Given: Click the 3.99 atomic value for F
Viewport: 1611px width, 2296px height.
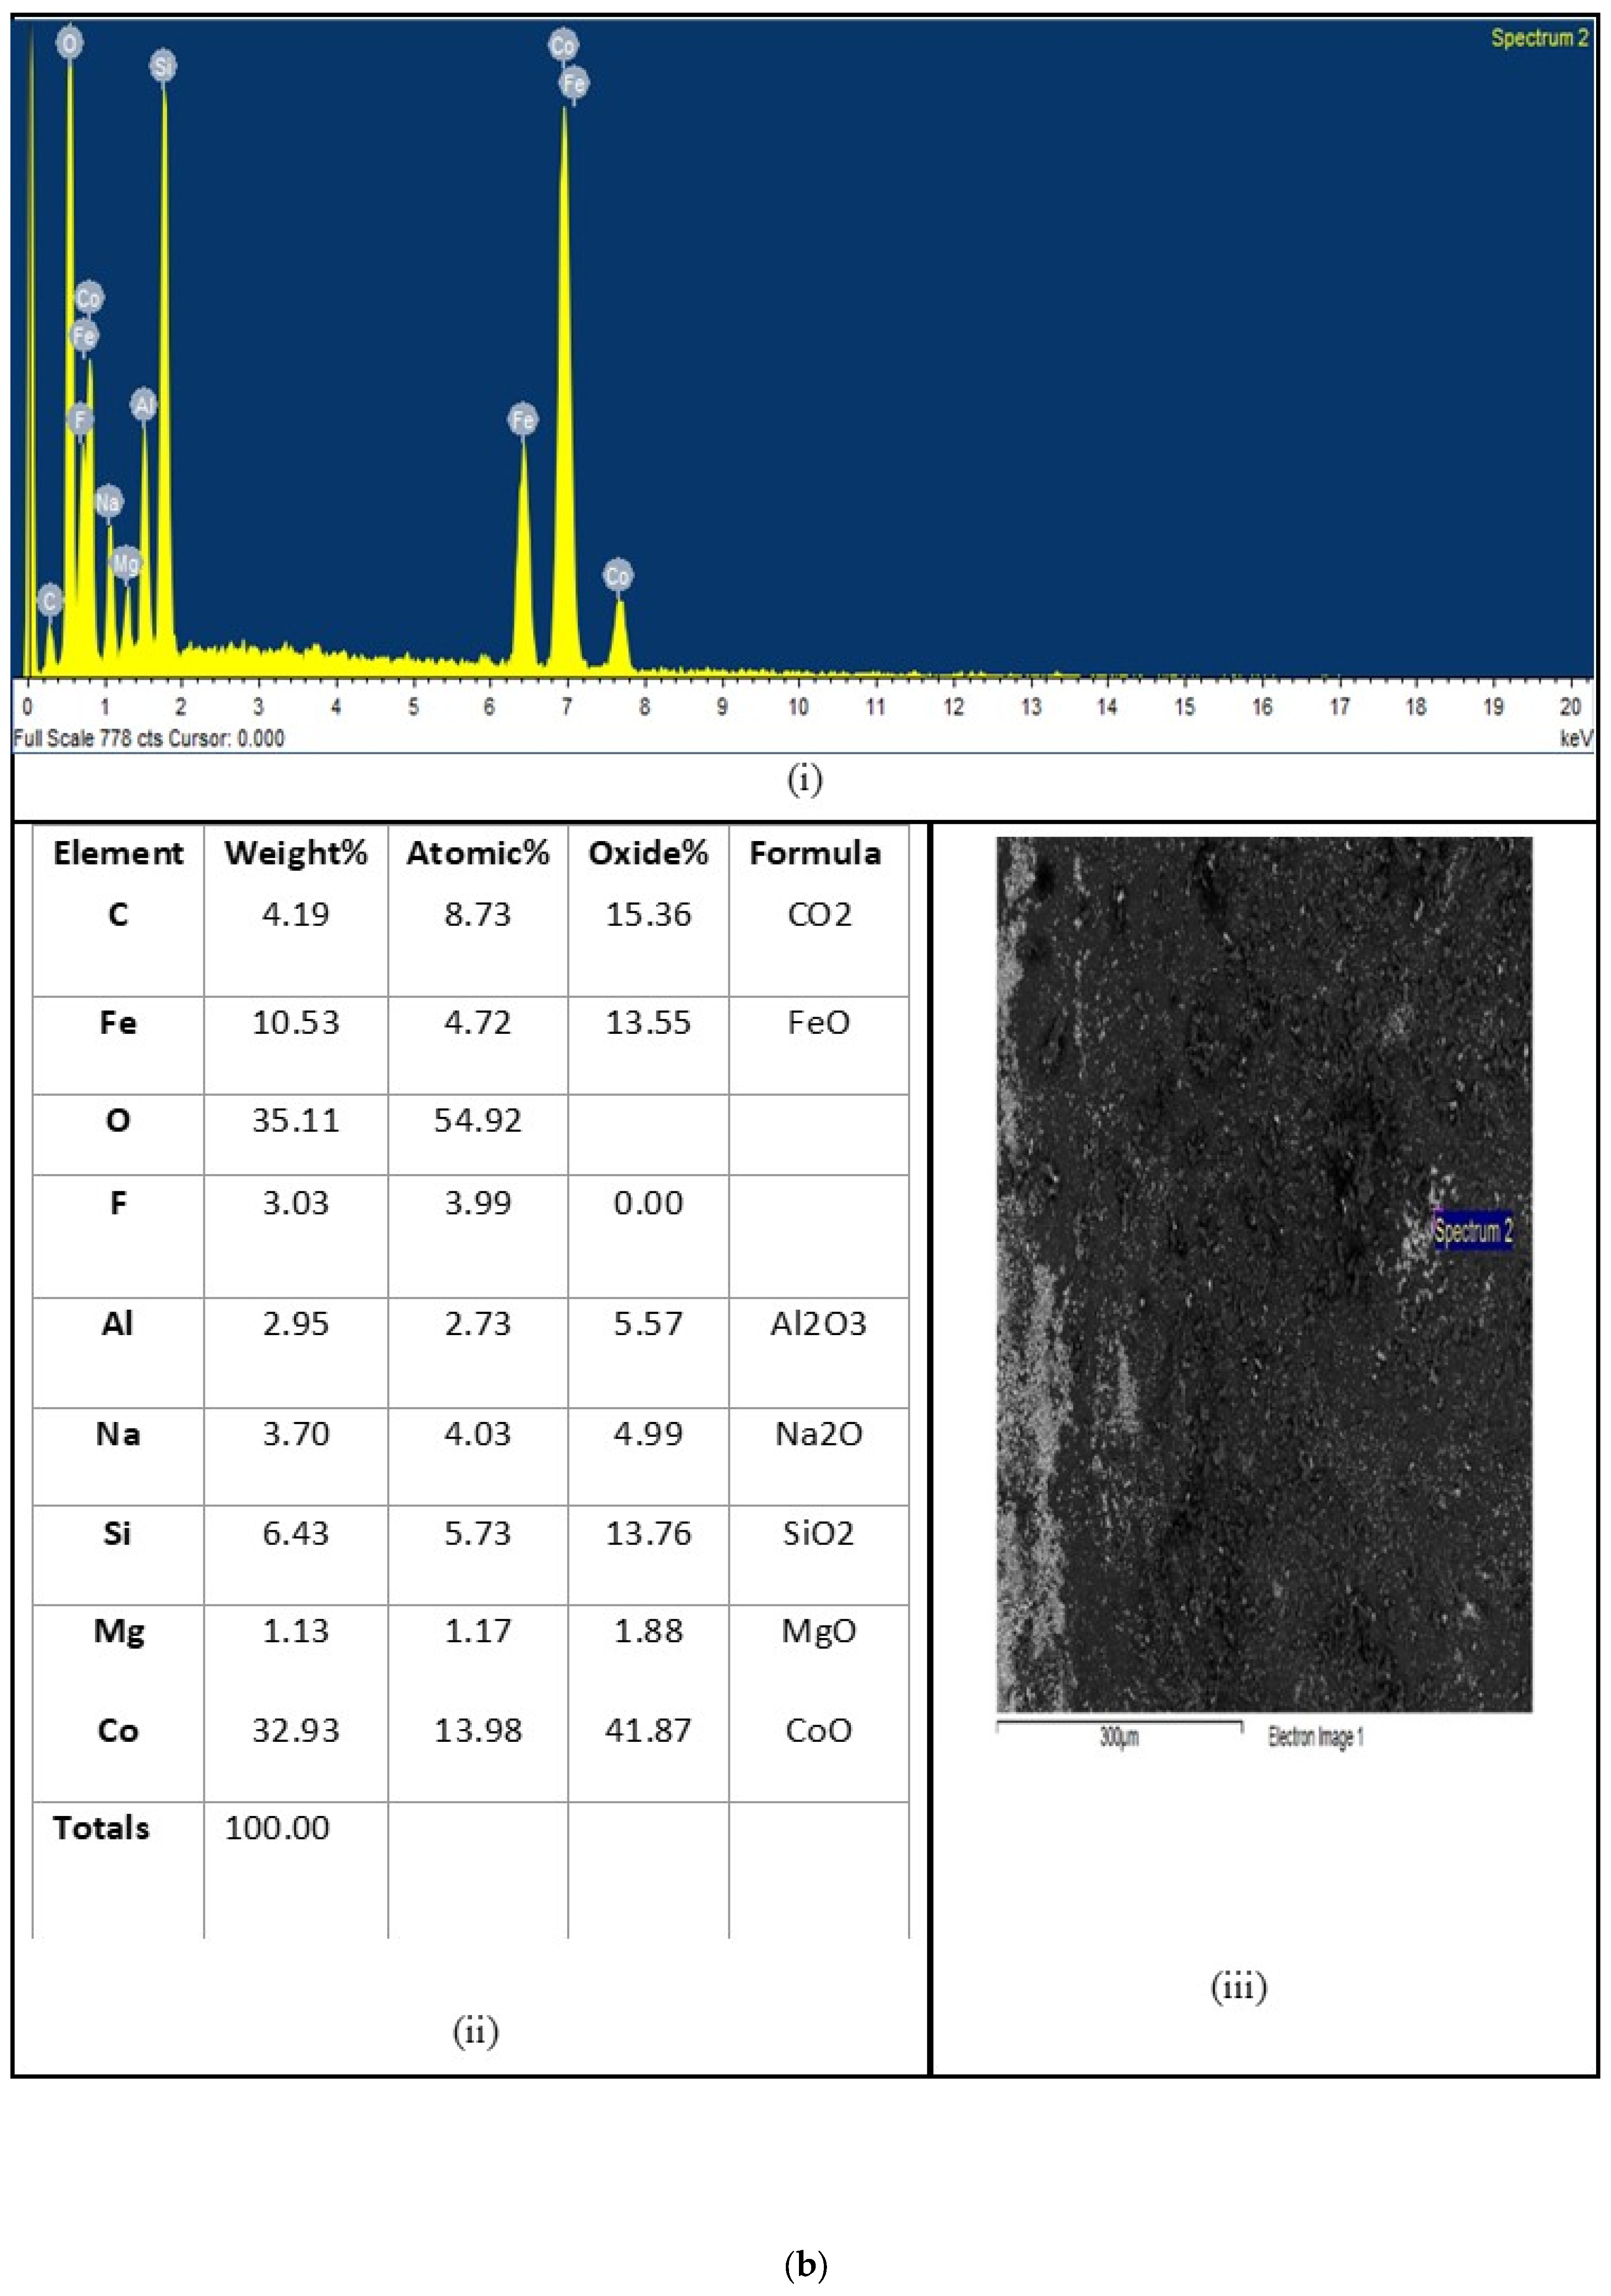Looking at the screenshot, I should (478, 1202).
